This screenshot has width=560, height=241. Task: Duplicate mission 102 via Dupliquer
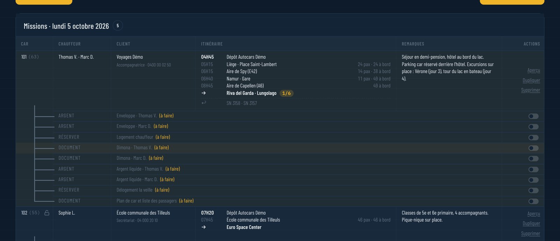(x=531, y=223)
